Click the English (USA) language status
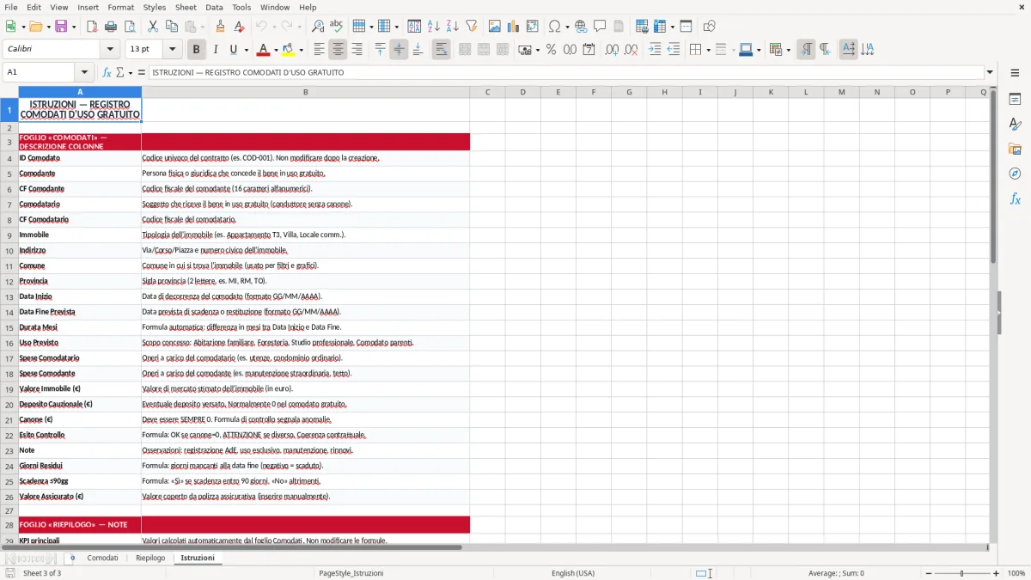The height and width of the screenshot is (580, 1031). [573, 573]
